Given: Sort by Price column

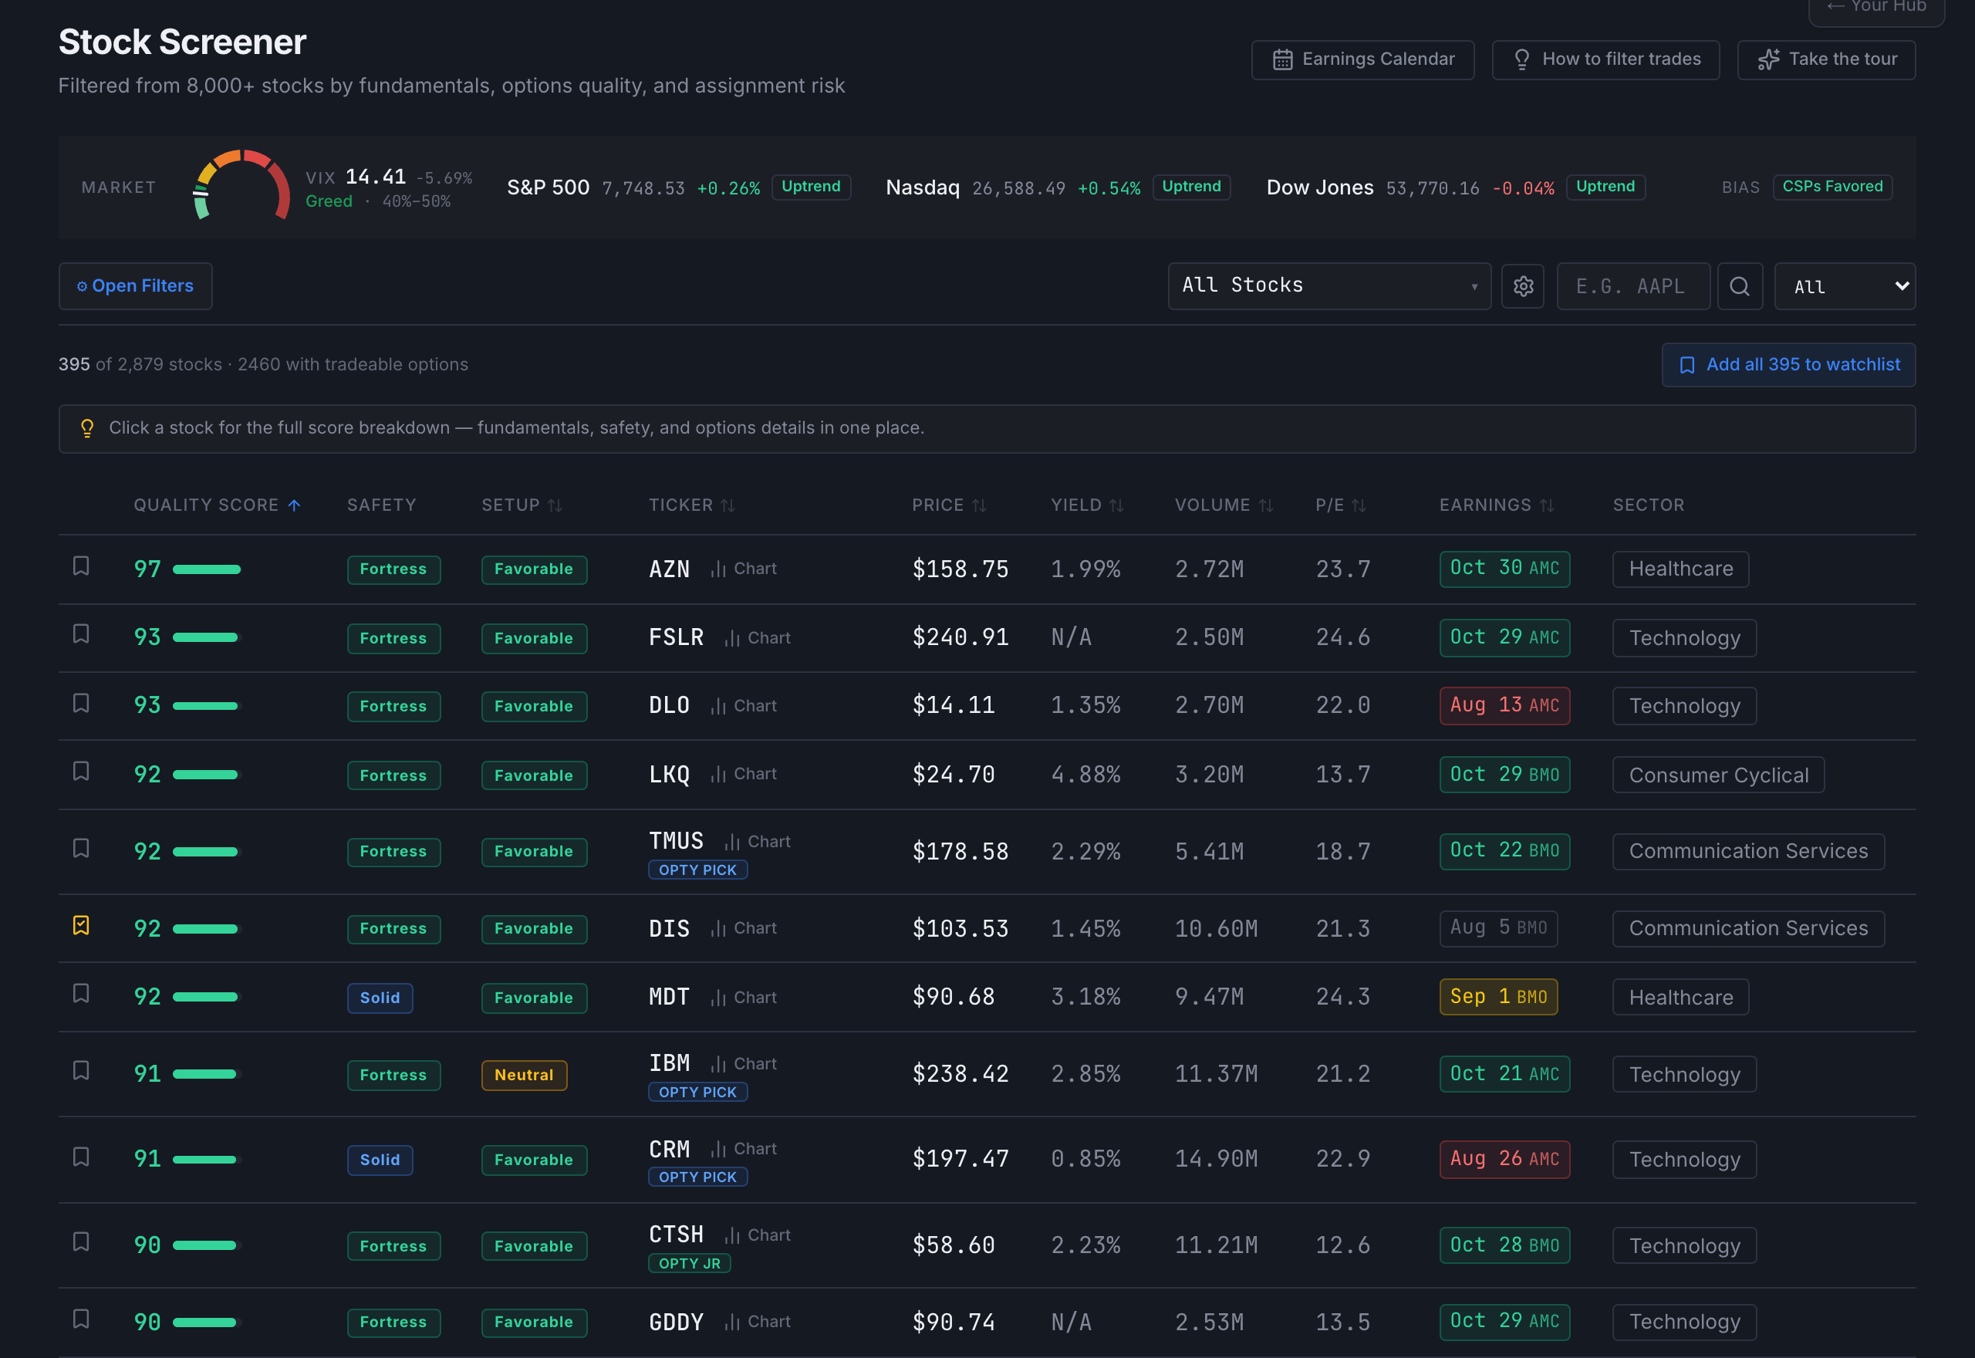Looking at the screenshot, I should click(x=949, y=505).
